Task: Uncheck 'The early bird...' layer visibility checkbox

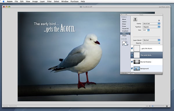Action: tap(132, 55)
